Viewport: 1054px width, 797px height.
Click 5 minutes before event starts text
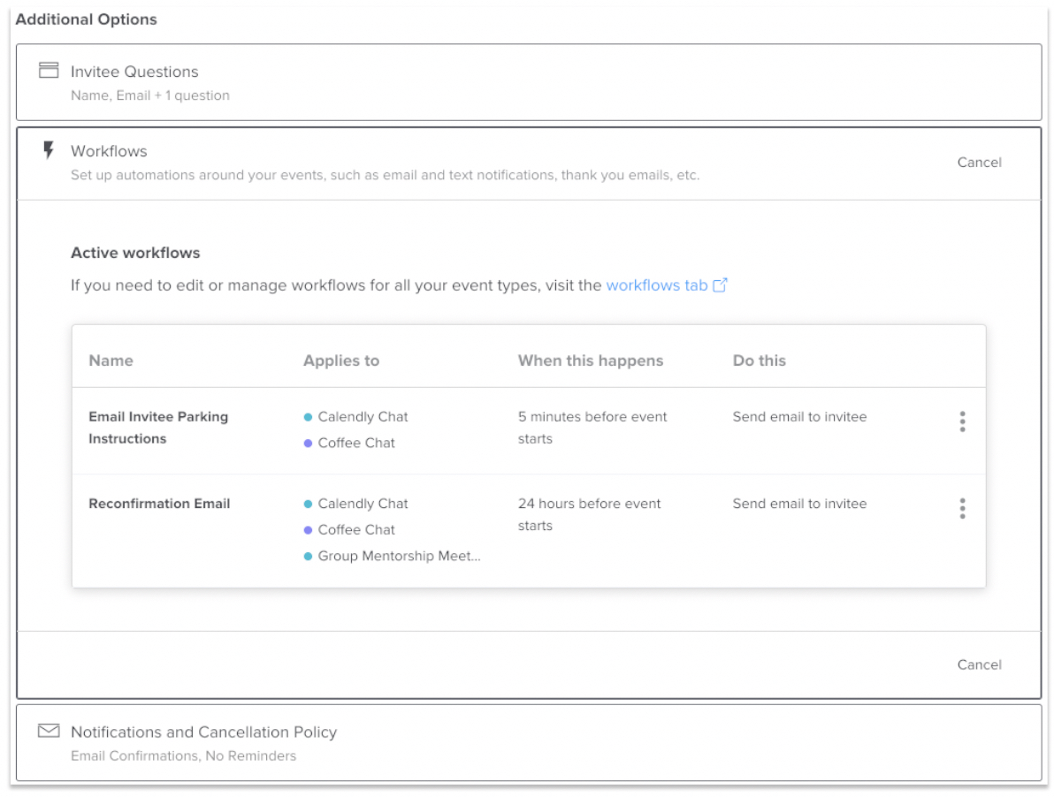(592, 428)
